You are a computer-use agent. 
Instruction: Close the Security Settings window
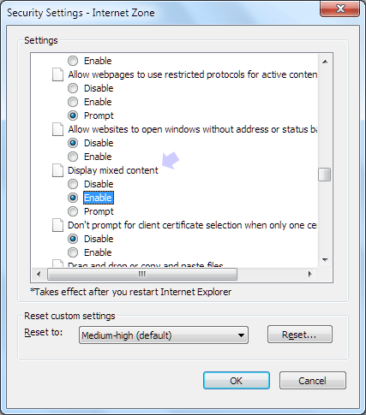pyautogui.click(x=340, y=9)
